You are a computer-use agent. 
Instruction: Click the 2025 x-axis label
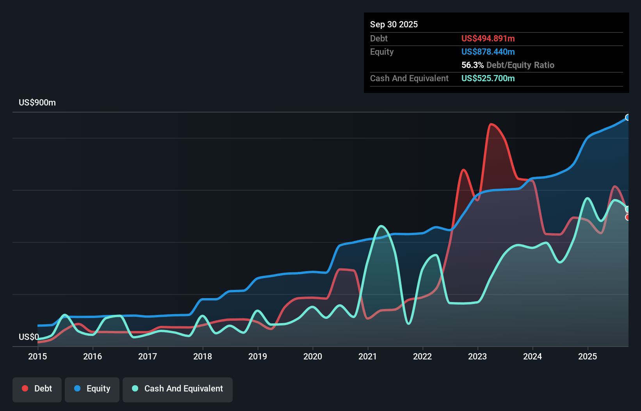(x=588, y=356)
